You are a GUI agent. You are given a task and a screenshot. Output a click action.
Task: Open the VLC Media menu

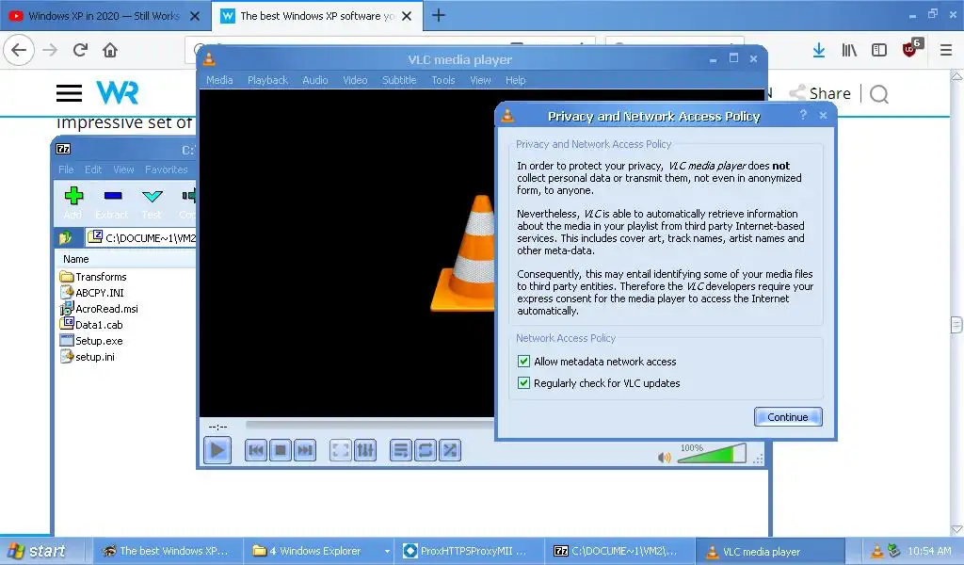coord(219,80)
